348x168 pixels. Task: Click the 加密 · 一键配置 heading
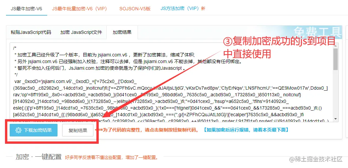pos(39,157)
